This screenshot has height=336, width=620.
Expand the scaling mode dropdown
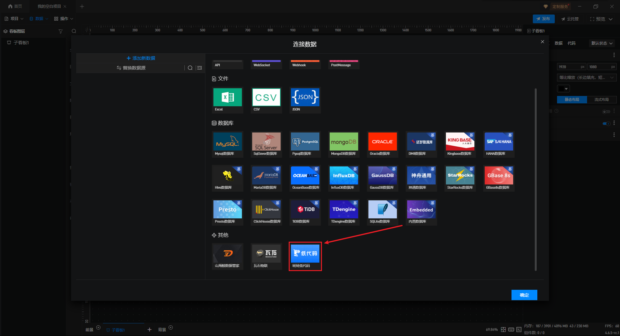(586, 78)
